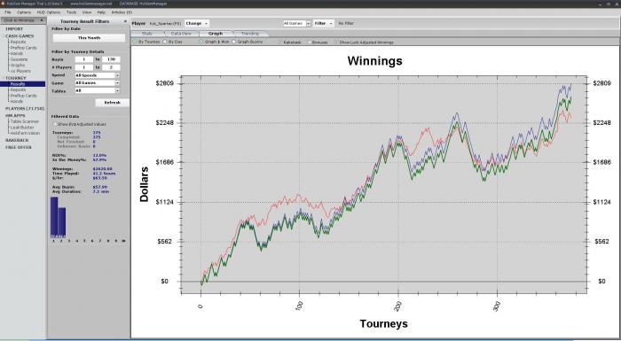This screenshot has height=341, width=621.
Task: Open Reports under Tourney
Action: pos(18,89)
